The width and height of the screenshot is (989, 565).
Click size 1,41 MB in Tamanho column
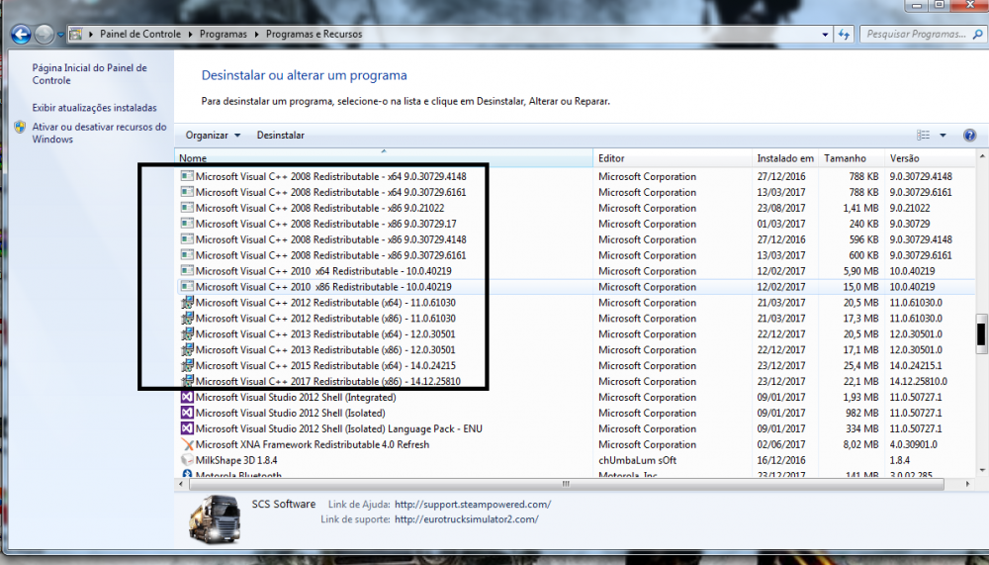pos(860,209)
